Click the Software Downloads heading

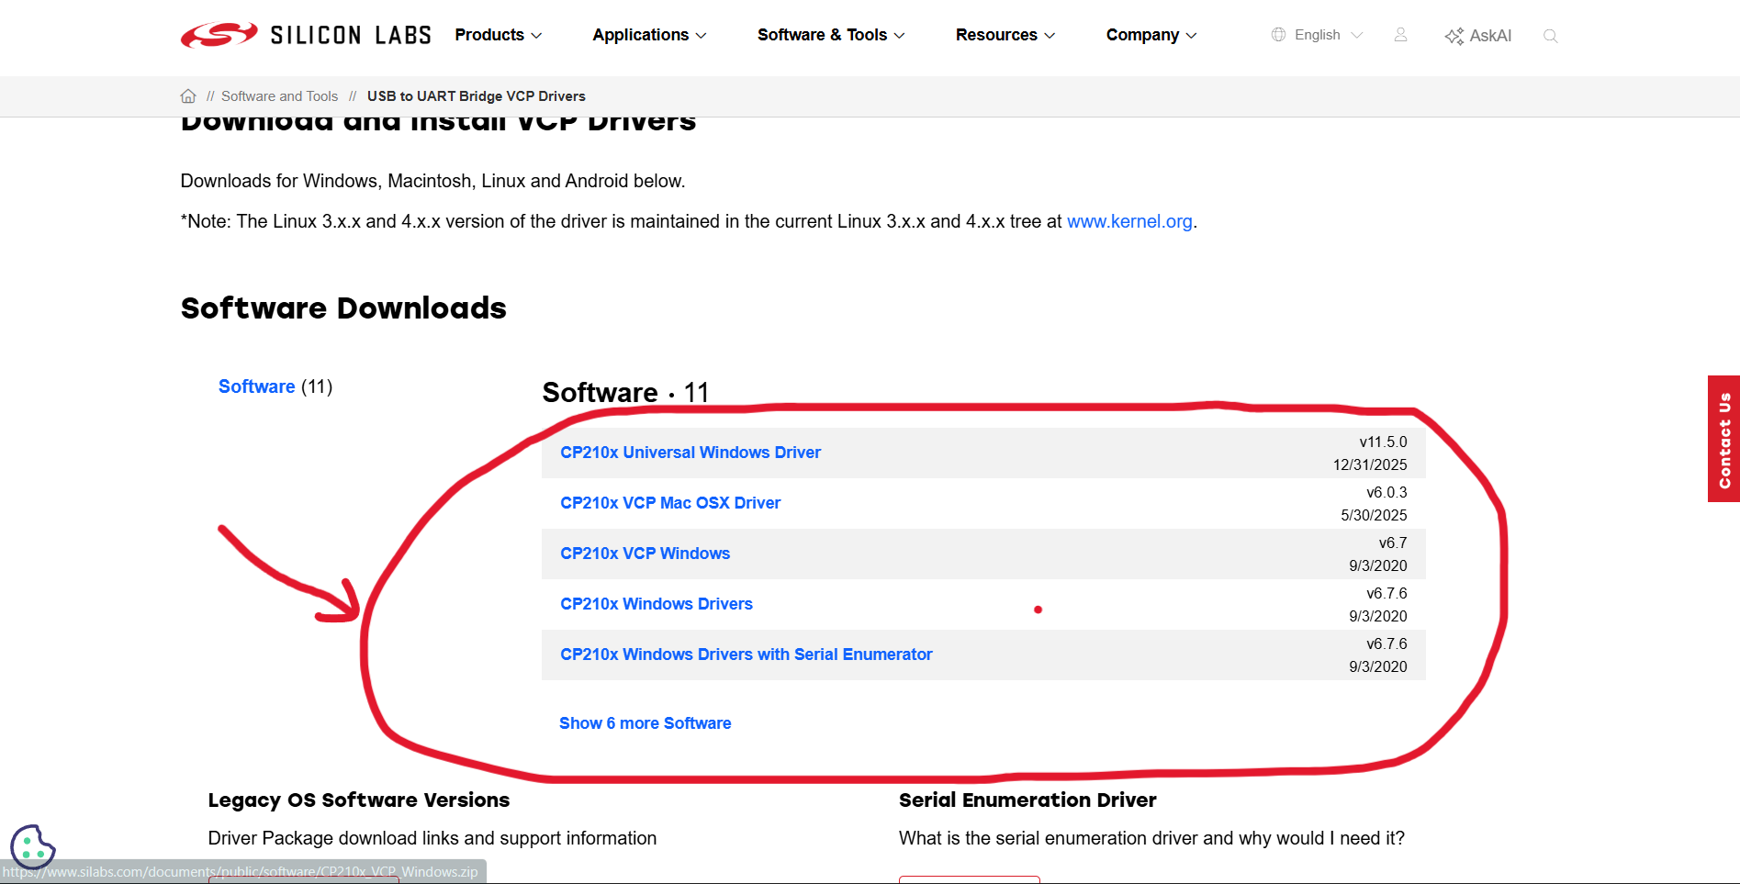[x=343, y=308]
